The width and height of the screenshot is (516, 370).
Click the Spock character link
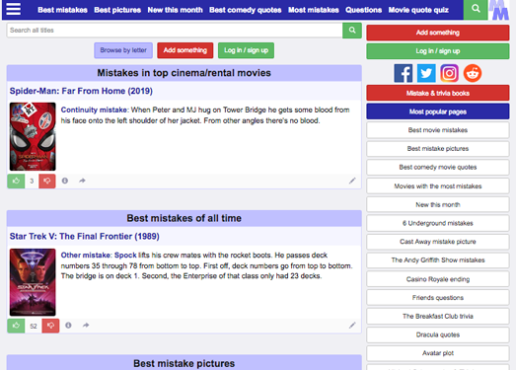[125, 256]
